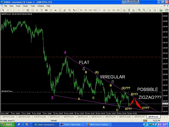Select the 'ZIGZAG???' text label on chart

point(150,97)
